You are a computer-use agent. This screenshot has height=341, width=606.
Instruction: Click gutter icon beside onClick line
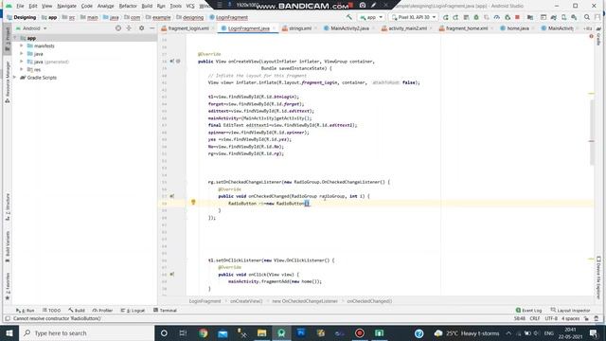pyautogui.click(x=172, y=275)
